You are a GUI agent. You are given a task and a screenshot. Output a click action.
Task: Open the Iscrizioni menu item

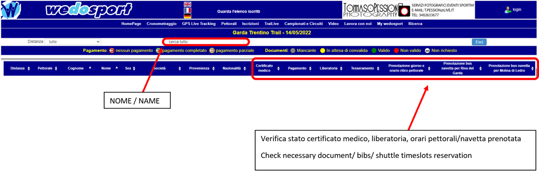(x=250, y=23)
